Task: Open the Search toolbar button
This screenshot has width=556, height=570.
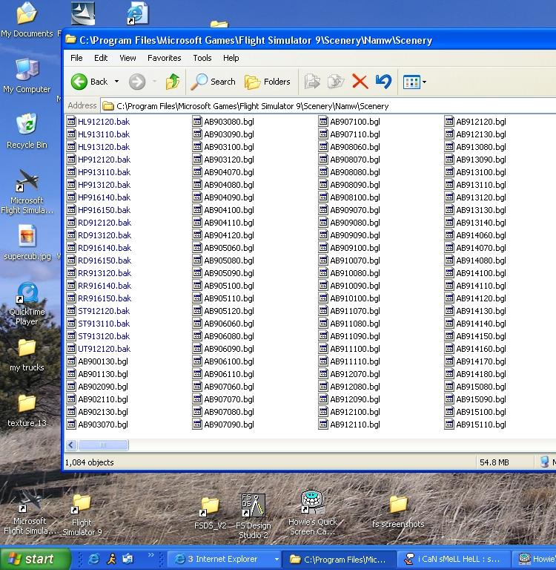Action: [214, 82]
